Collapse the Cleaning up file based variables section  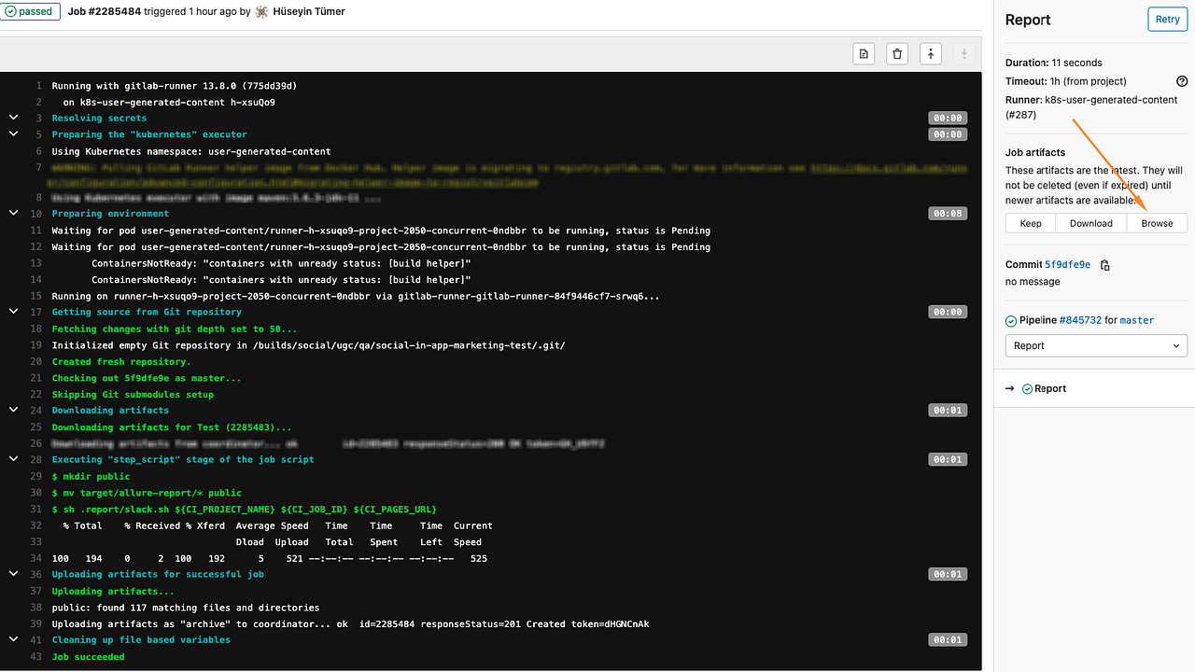point(12,639)
